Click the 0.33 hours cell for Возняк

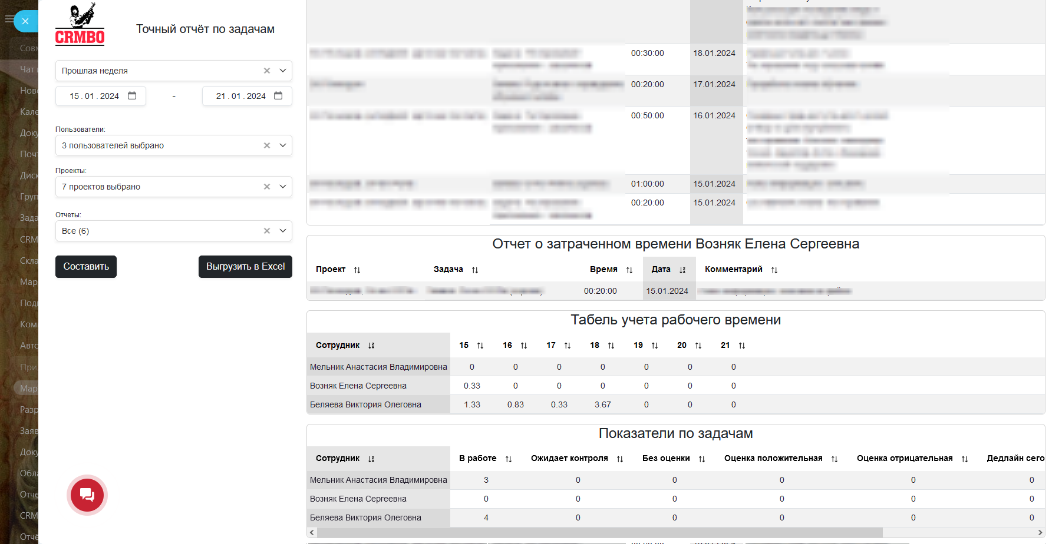[472, 386]
